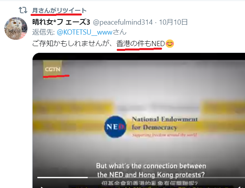Open the owl profile avatar
The image size is (245, 188).
click(16, 29)
